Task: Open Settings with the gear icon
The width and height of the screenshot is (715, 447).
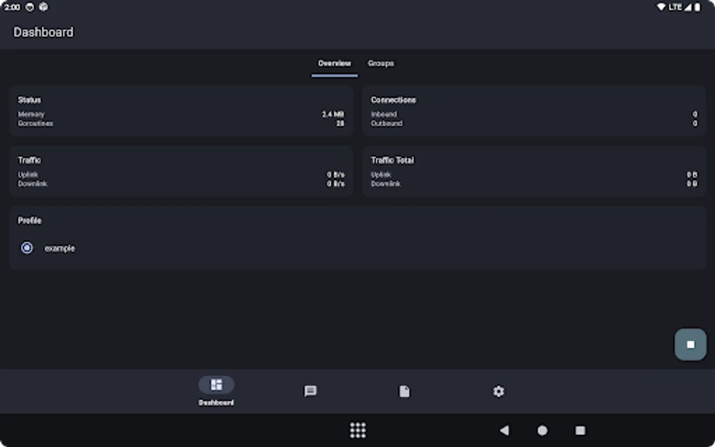Action: click(499, 391)
